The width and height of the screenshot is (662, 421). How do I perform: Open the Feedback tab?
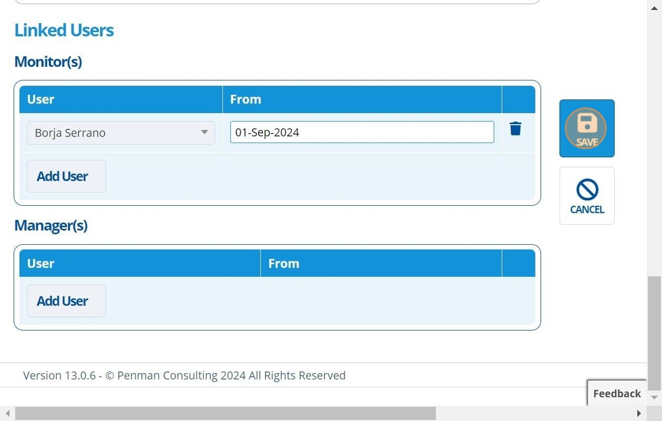click(616, 393)
